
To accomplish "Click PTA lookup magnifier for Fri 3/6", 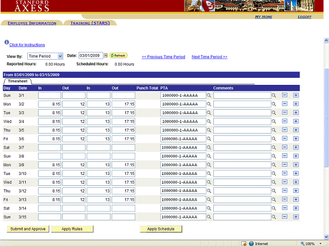I will click(x=209, y=139).
